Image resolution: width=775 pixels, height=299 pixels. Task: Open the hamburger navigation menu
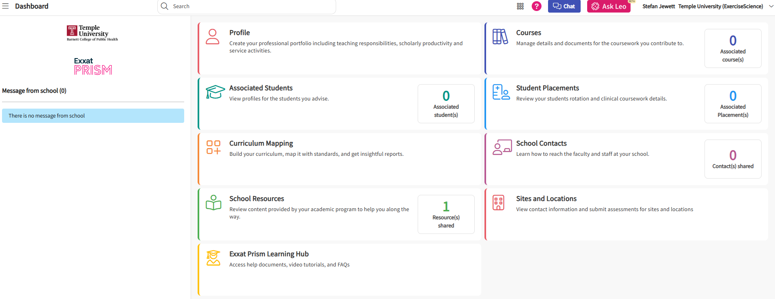click(6, 6)
